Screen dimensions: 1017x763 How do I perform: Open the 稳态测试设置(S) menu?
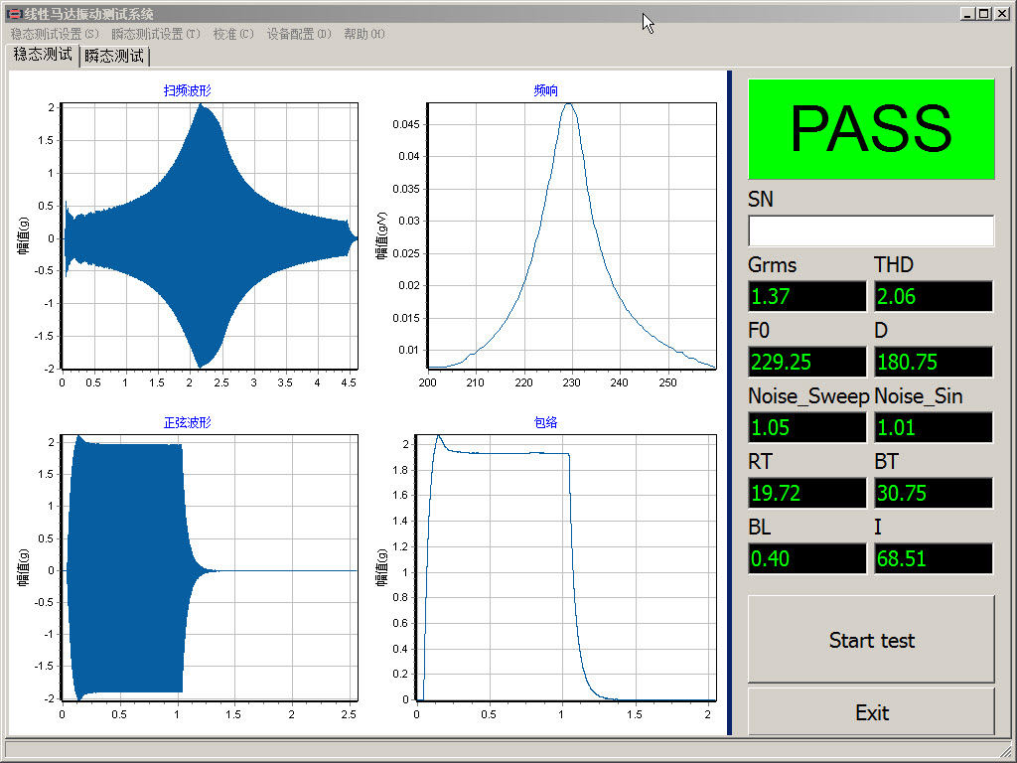click(x=55, y=34)
